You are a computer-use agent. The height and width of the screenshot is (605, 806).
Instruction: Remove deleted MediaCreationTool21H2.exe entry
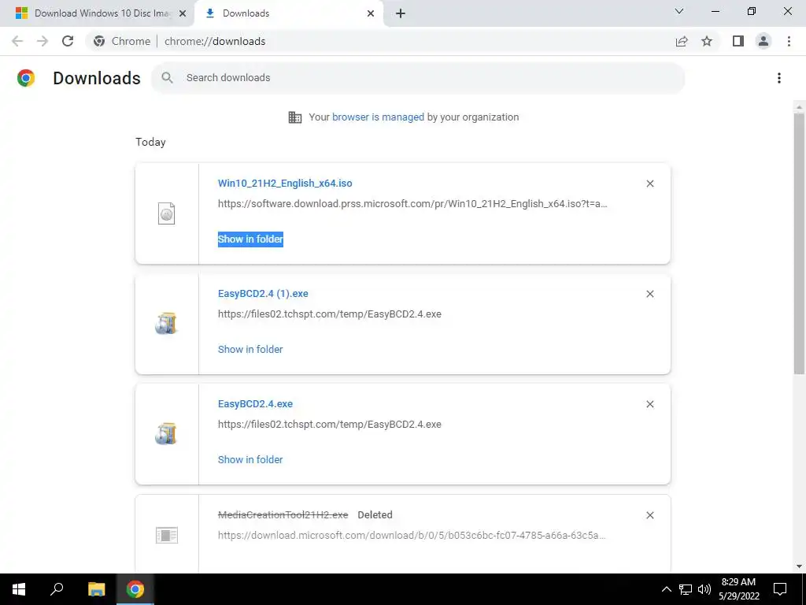coord(649,515)
